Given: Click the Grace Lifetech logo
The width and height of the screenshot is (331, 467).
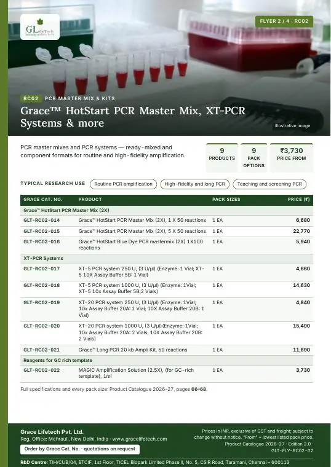Looking at the screenshot, I should pos(40,27).
